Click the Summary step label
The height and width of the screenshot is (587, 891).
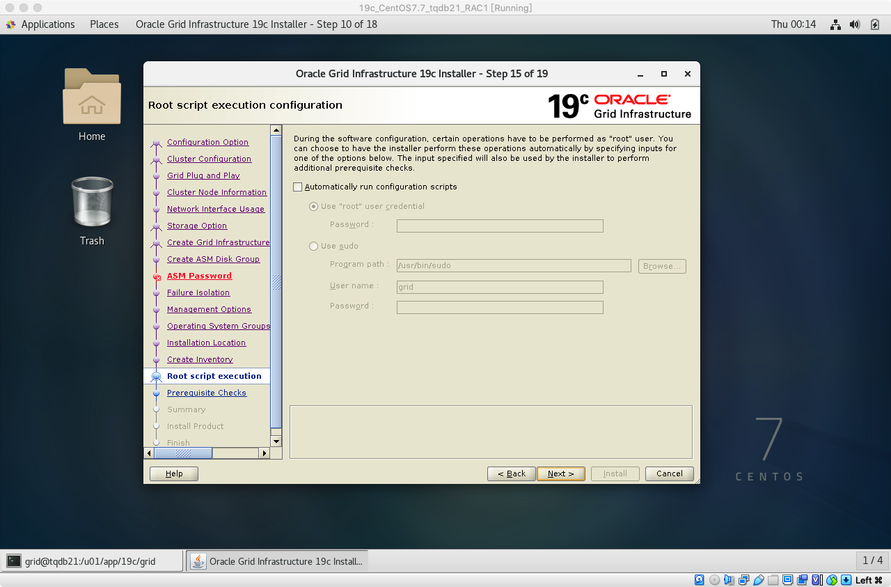pos(186,409)
